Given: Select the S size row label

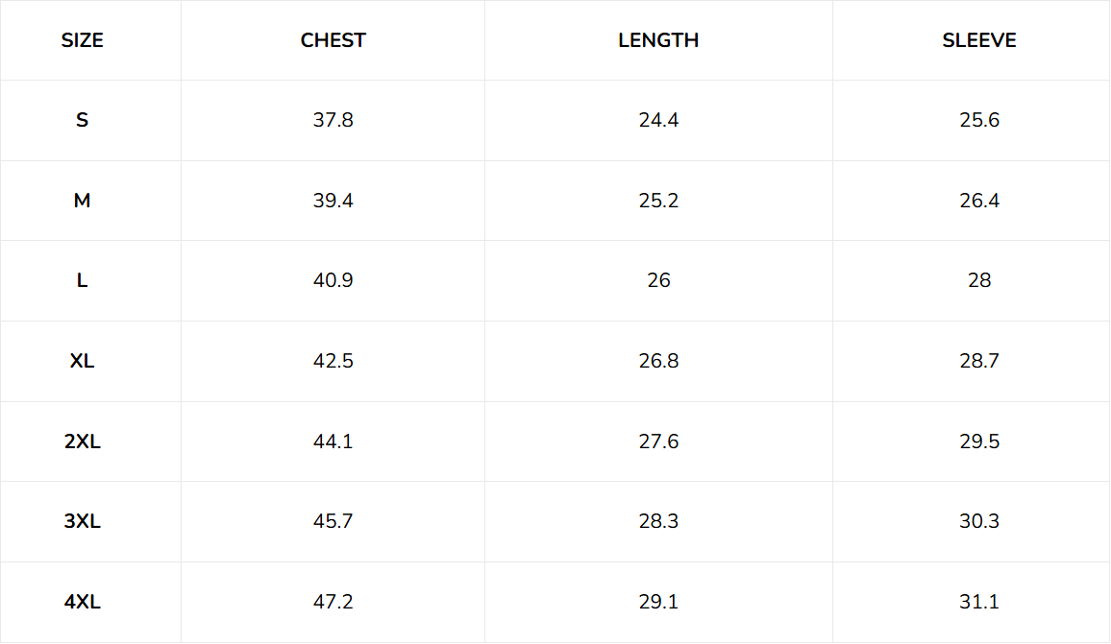Looking at the screenshot, I should 83,120.
